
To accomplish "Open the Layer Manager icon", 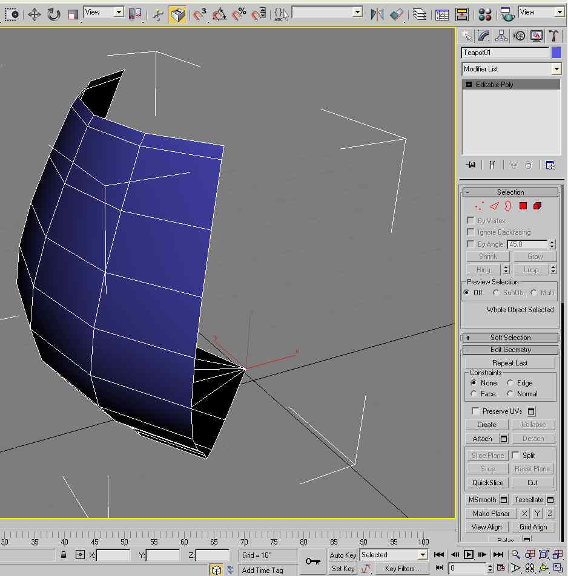I will (x=419, y=14).
